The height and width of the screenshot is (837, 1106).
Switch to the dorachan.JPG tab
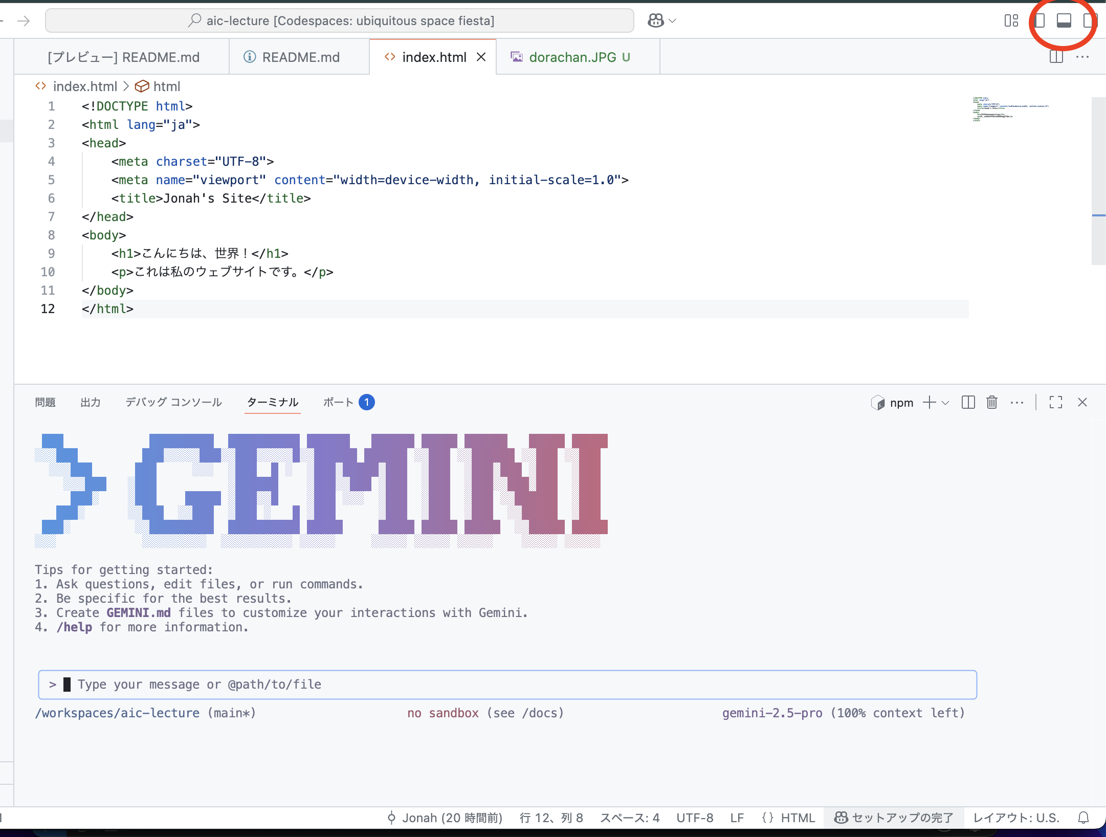click(x=572, y=57)
